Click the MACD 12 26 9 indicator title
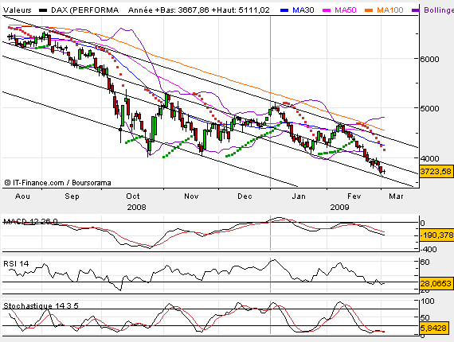This screenshot has width=454, height=342. pyautogui.click(x=30, y=221)
